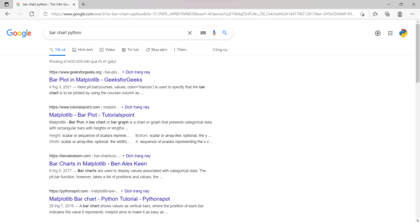420x223 pixels.
Task: Start voice search with microphone icon
Action: pos(214,33)
